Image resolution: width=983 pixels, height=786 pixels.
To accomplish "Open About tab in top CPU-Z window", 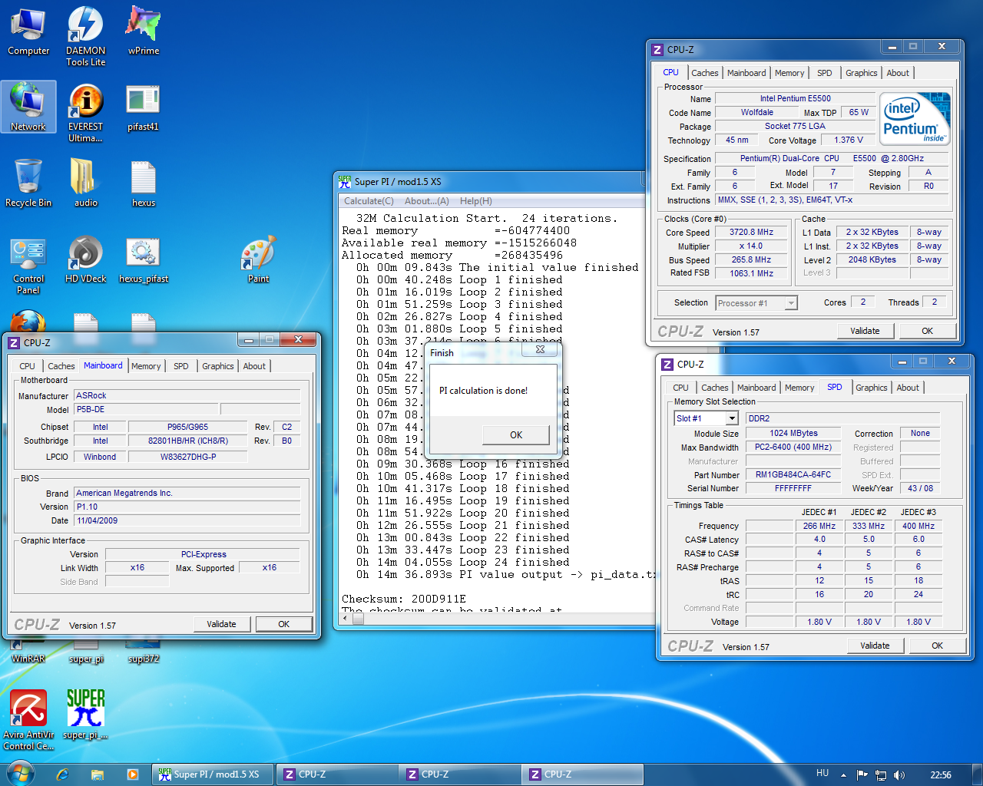I will 898,73.
